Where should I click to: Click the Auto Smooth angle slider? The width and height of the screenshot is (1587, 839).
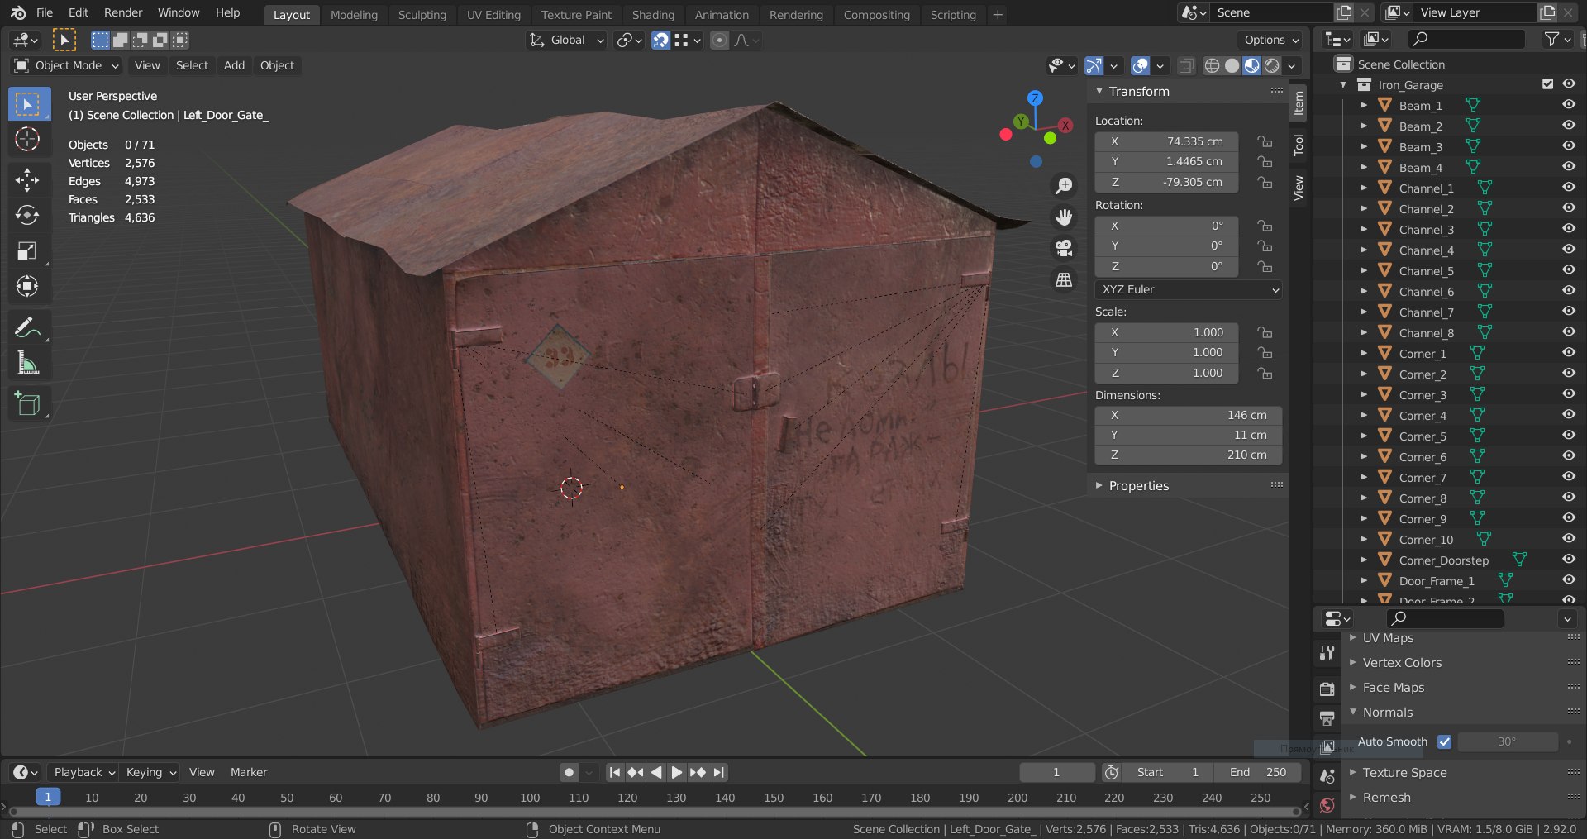click(x=1507, y=741)
